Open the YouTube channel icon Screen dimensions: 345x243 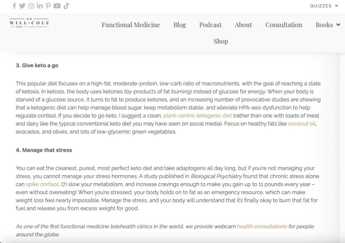tap(57, 6)
